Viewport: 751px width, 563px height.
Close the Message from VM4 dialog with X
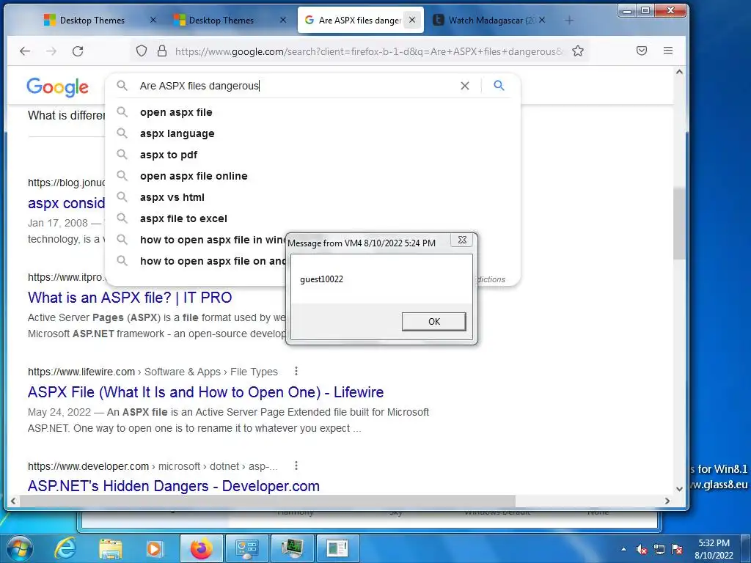coord(462,240)
